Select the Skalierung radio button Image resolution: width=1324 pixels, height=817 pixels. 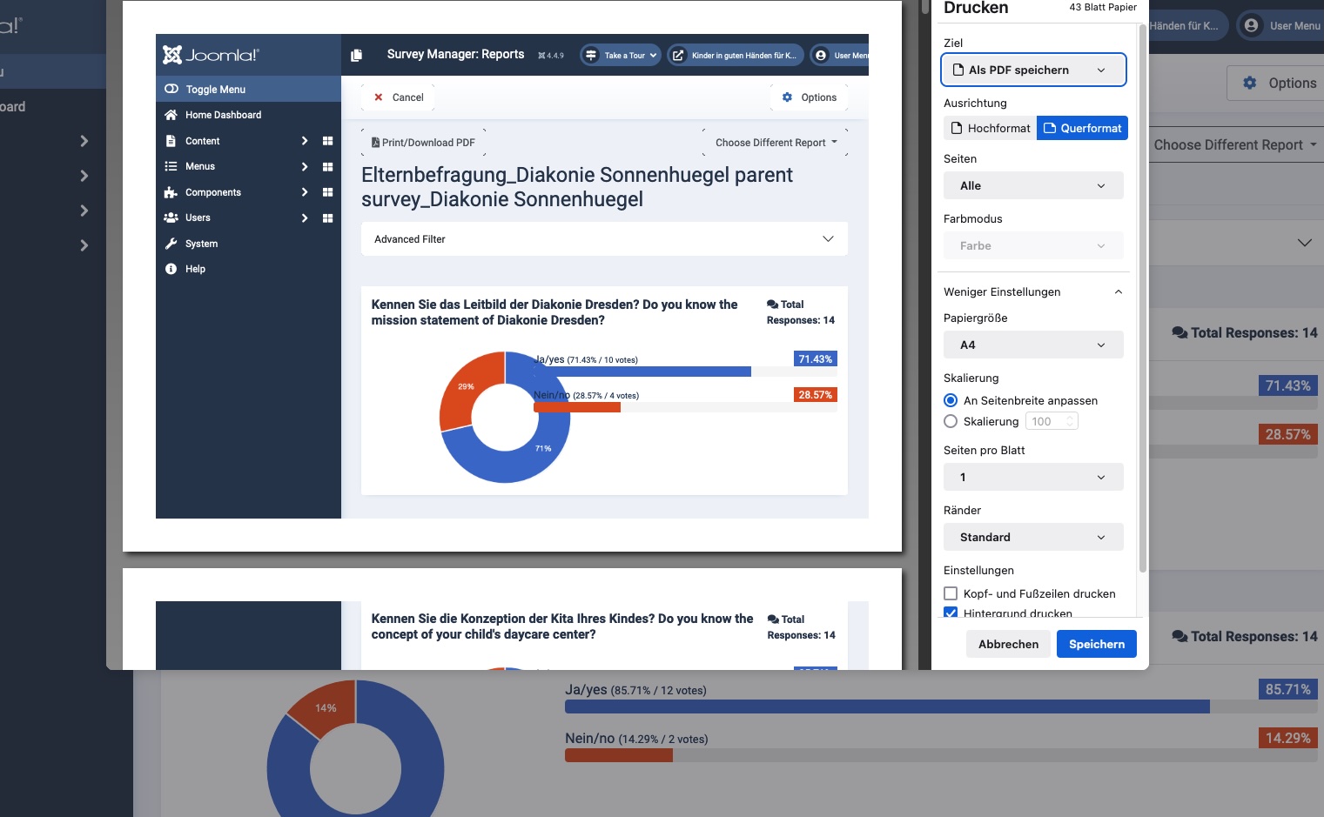(951, 422)
